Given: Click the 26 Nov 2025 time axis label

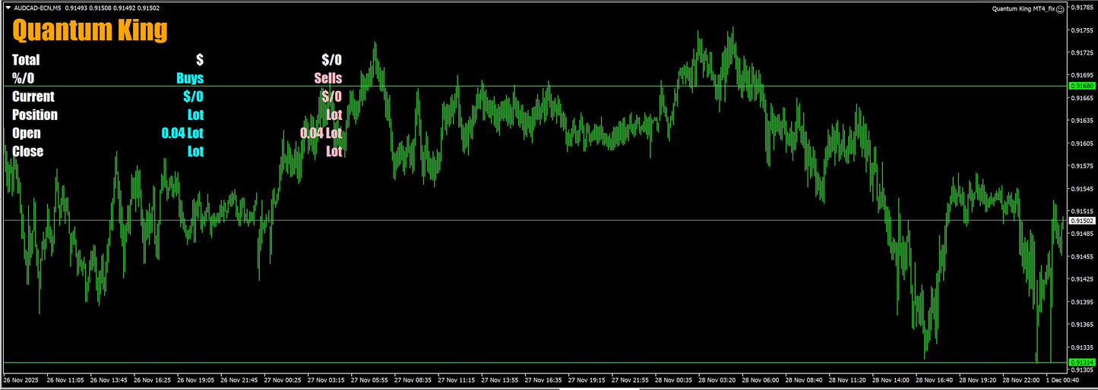Looking at the screenshot, I should pyautogui.click(x=22, y=379).
